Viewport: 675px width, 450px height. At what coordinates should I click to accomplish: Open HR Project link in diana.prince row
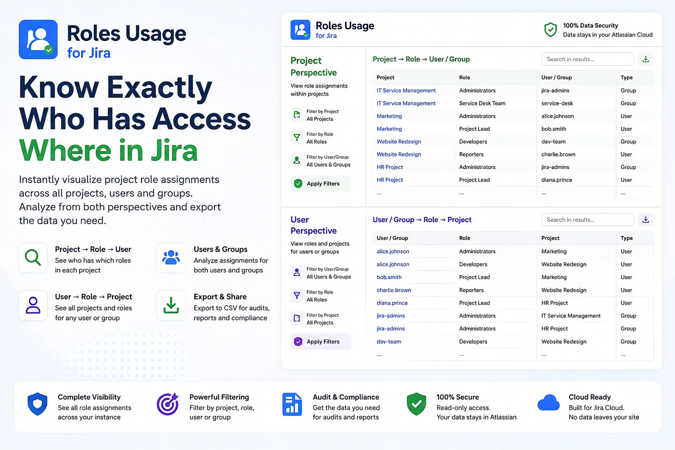point(389,180)
